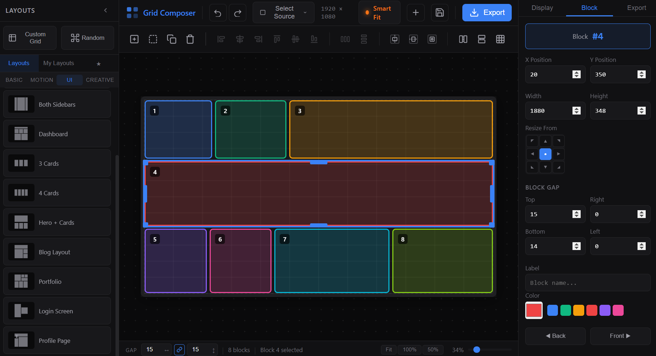
Task: Send Block 4 backward with the Back button
Action: point(555,336)
